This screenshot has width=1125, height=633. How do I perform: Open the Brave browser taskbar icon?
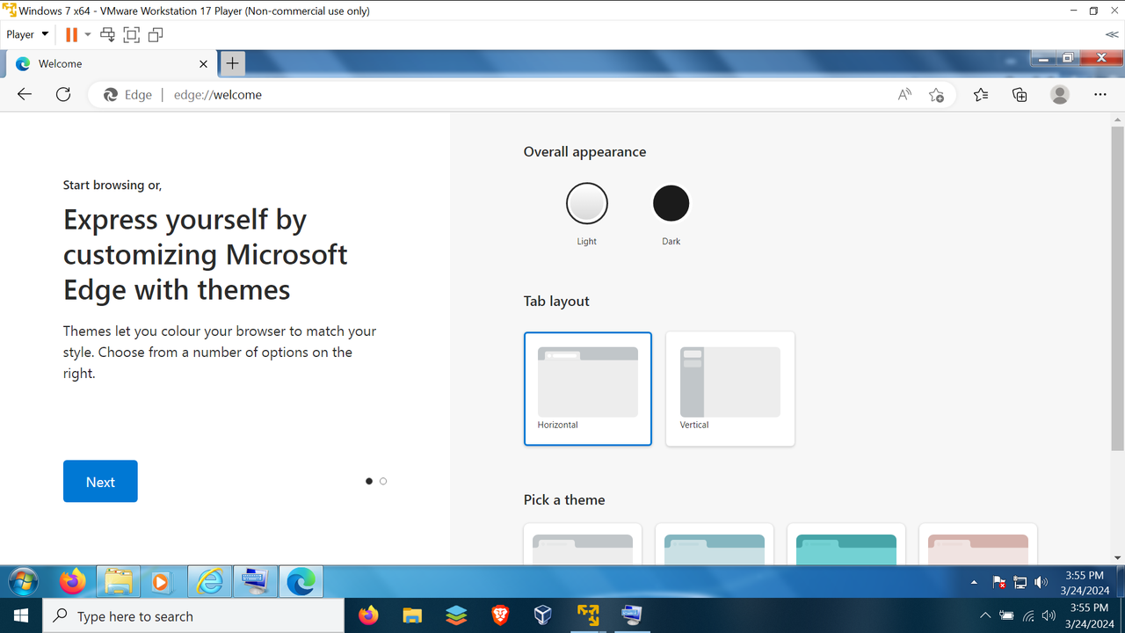500,615
